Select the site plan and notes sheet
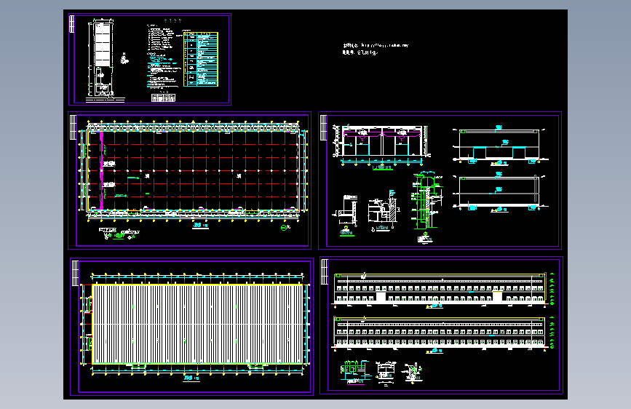This screenshot has height=409, width=631. [150, 59]
